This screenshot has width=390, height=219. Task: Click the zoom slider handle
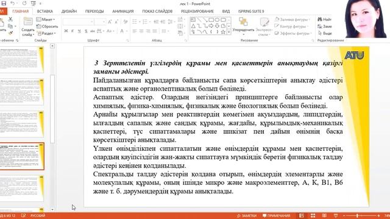point(357,215)
